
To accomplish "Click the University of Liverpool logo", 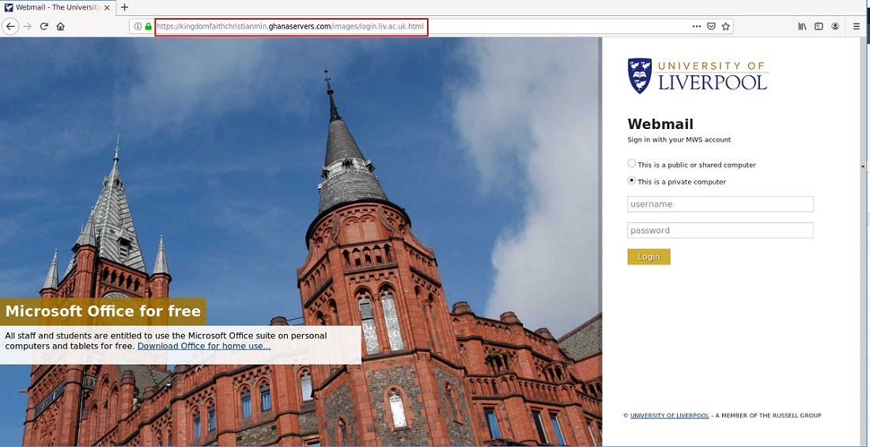I will click(x=698, y=75).
